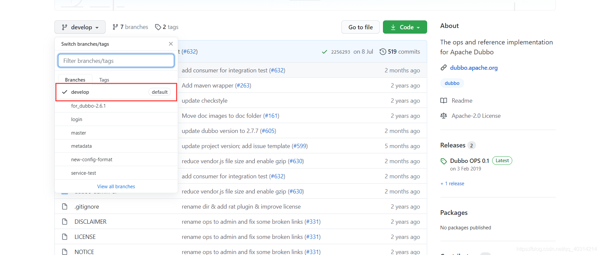This screenshot has height=255, width=600.
Task: Switch to the Branches tab
Action: click(75, 80)
